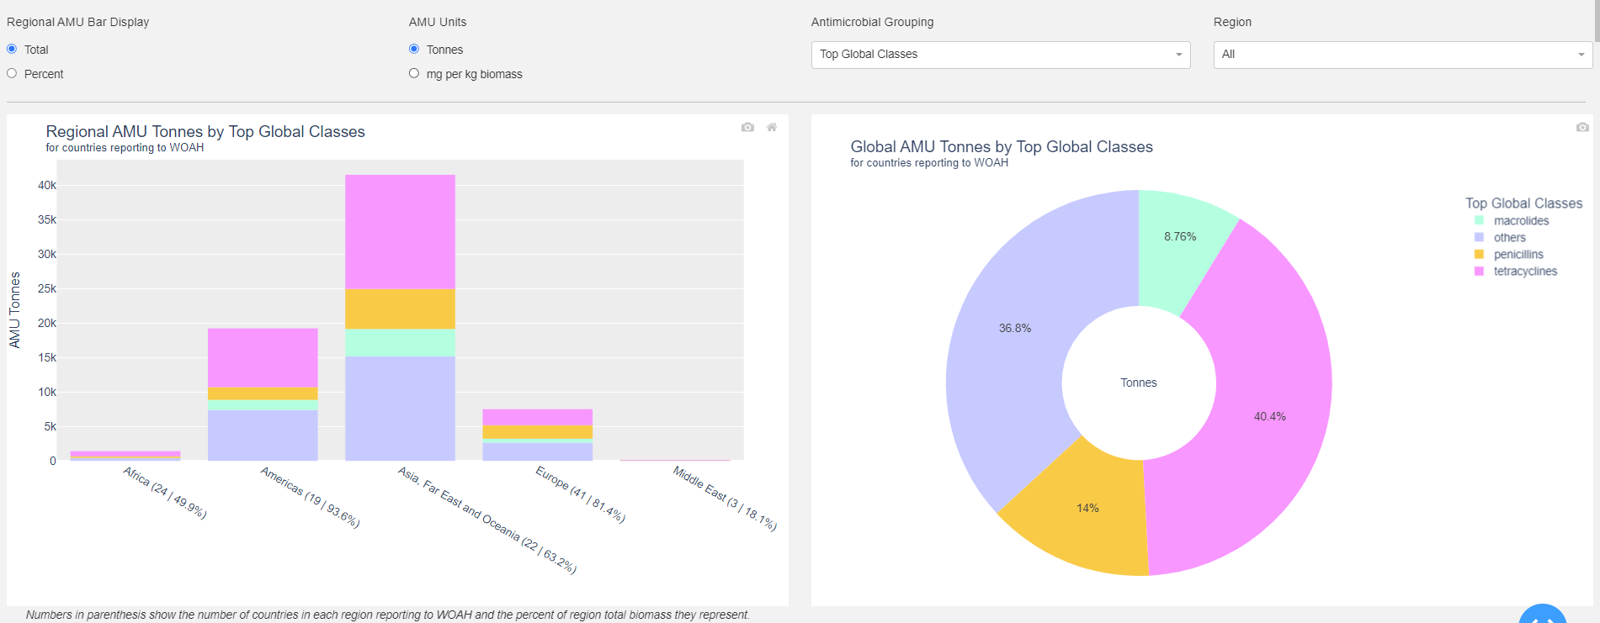
Task: Click the Africa (24 | 49.9%) axis label
Action: [165, 493]
